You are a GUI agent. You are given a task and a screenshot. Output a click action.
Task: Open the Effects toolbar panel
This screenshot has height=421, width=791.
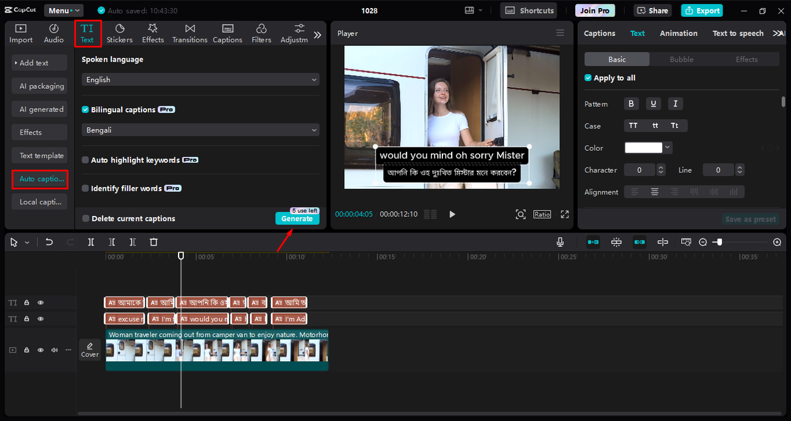pyautogui.click(x=153, y=33)
